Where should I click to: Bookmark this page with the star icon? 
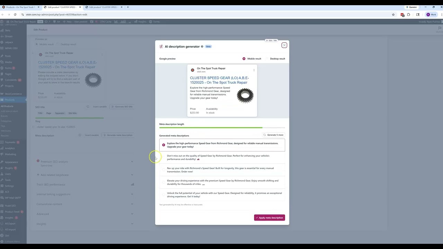[x=393, y=15]
